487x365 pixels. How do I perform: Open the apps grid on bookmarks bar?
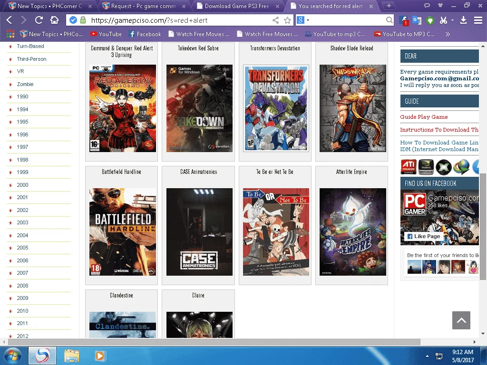[x=10, y=34]
